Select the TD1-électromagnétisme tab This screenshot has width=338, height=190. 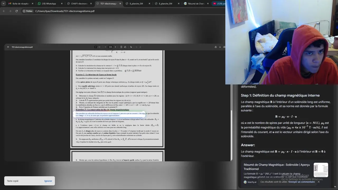coord(108,4)
